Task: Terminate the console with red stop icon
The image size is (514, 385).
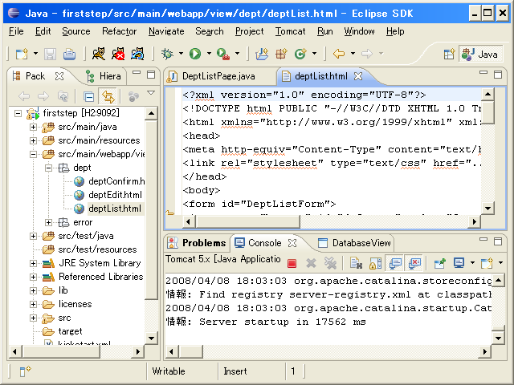Action: tap(292, 262)
